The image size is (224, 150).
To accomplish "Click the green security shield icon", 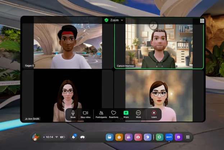I will pyautogui.click(x=106, y=20).
